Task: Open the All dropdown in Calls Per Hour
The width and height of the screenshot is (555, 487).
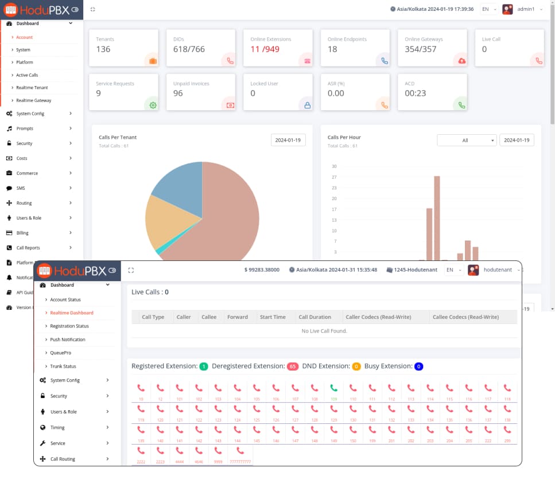Action: click(x=466, y=141)
